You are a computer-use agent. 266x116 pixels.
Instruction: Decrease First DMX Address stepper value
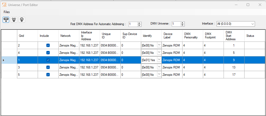[x=139, y=25]
